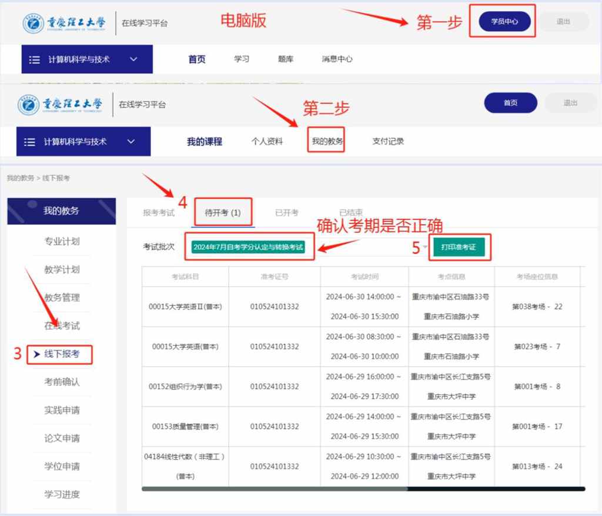Switch to the 待开考 (1) tab
Viewport: 602px width, 516px height.
[x=223, y=212]
